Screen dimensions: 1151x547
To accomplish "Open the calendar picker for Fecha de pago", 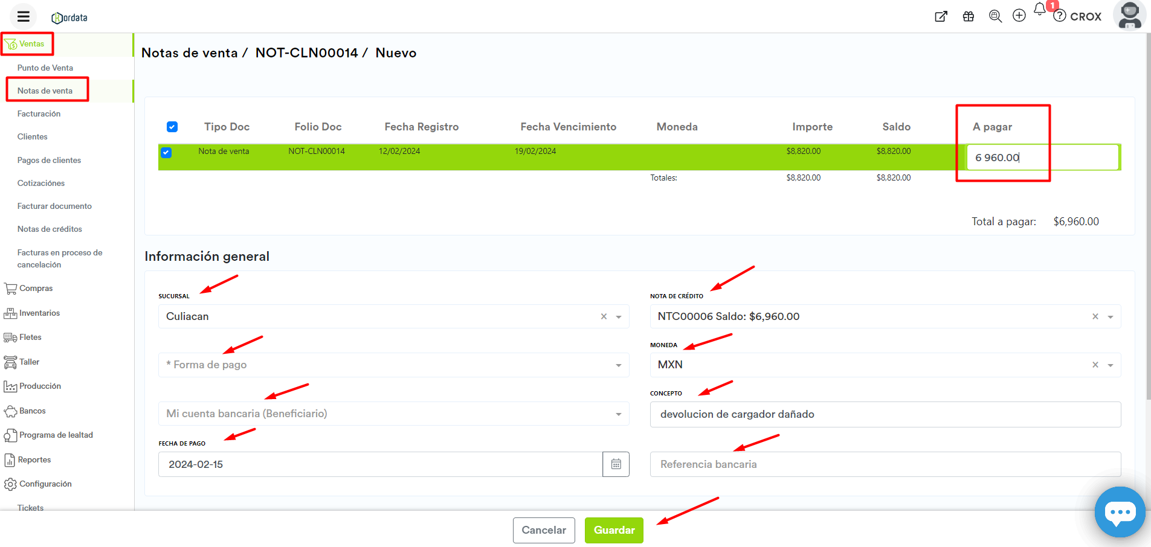I will coord(616,464).
